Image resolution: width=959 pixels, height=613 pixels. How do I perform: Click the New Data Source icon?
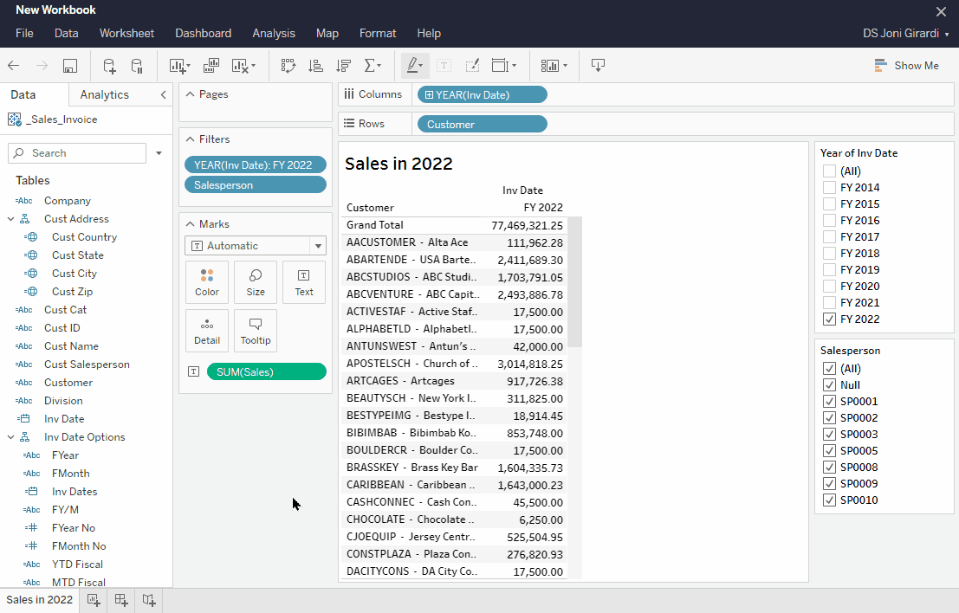pos(109,66)
